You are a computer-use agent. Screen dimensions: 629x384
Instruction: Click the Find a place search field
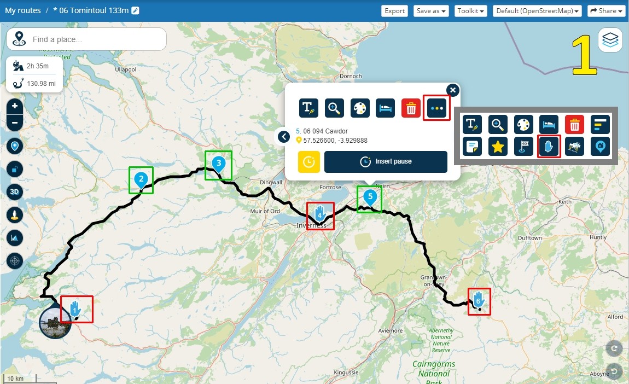(86, 39)
